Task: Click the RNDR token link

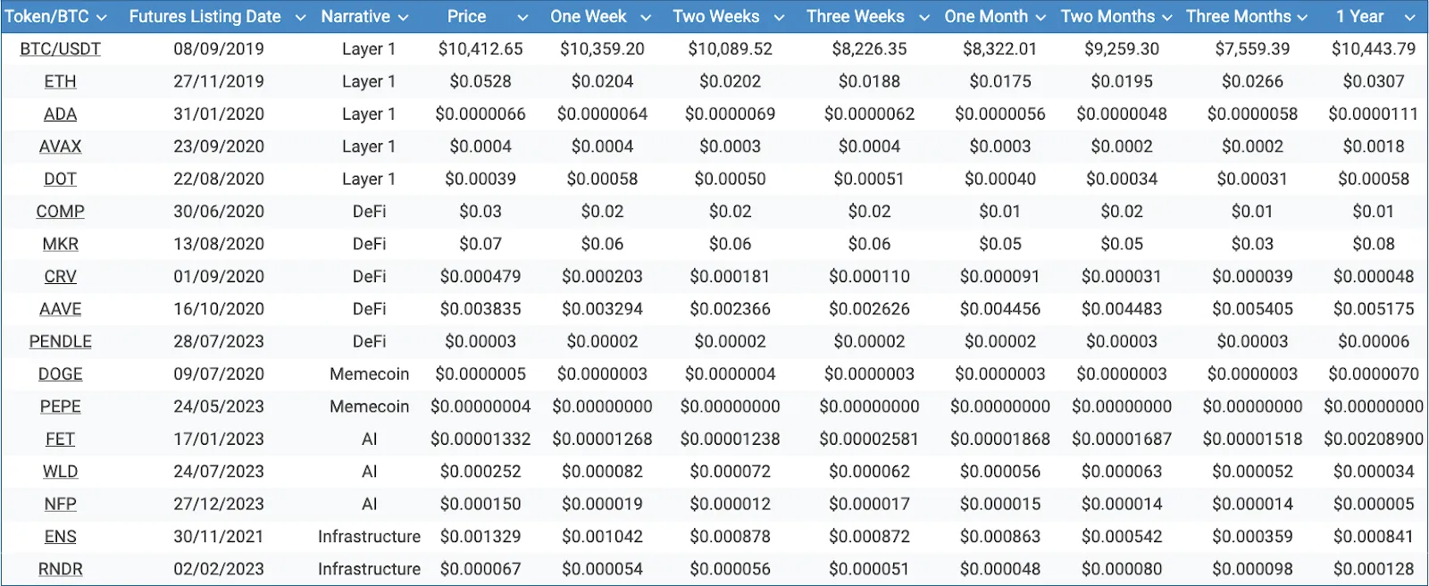Action: click(60, 569)
